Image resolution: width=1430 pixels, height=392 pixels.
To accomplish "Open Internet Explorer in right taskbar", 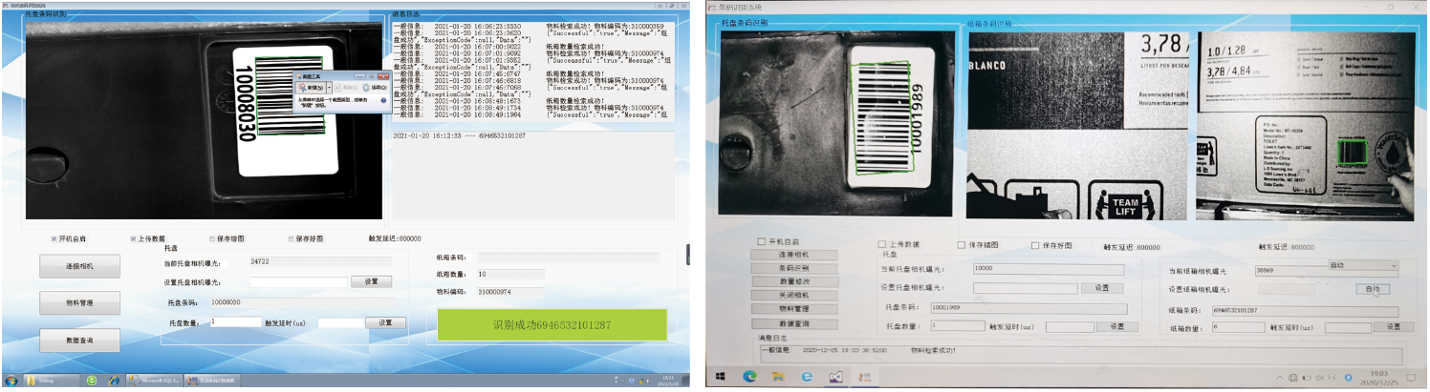I will tap(808, 379).
